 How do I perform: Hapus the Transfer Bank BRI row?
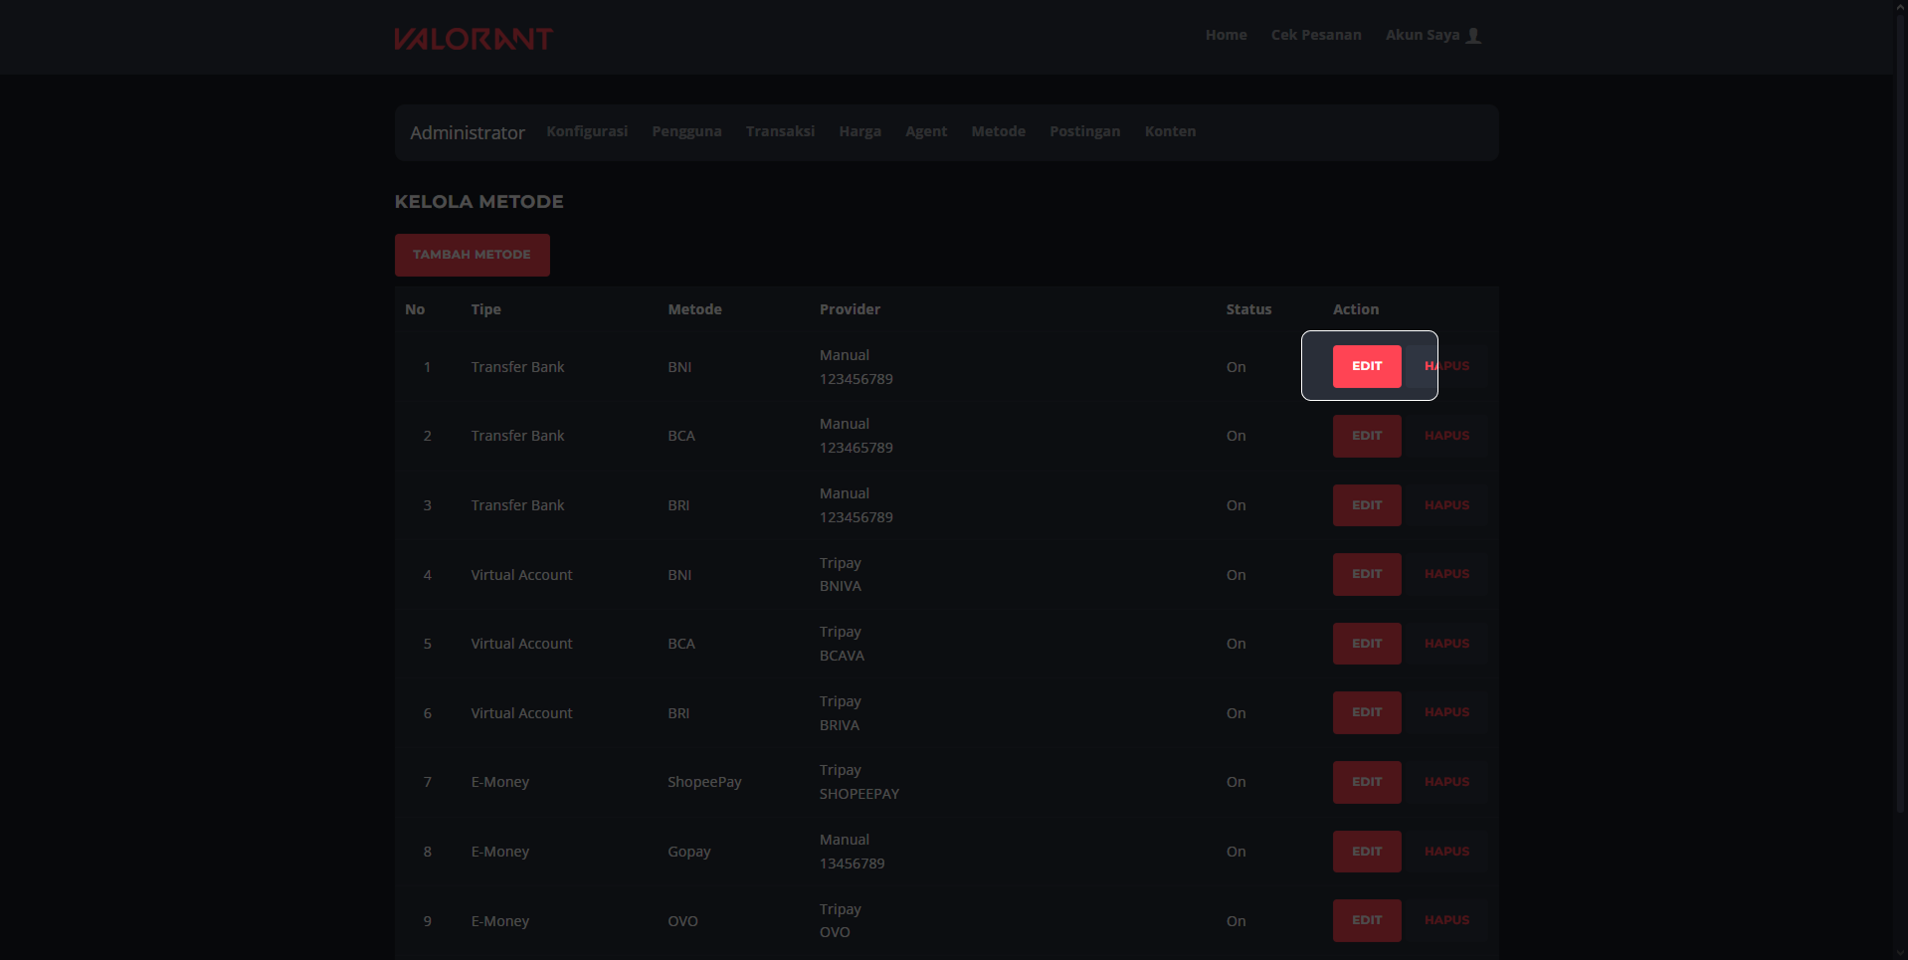[1446, 505]
